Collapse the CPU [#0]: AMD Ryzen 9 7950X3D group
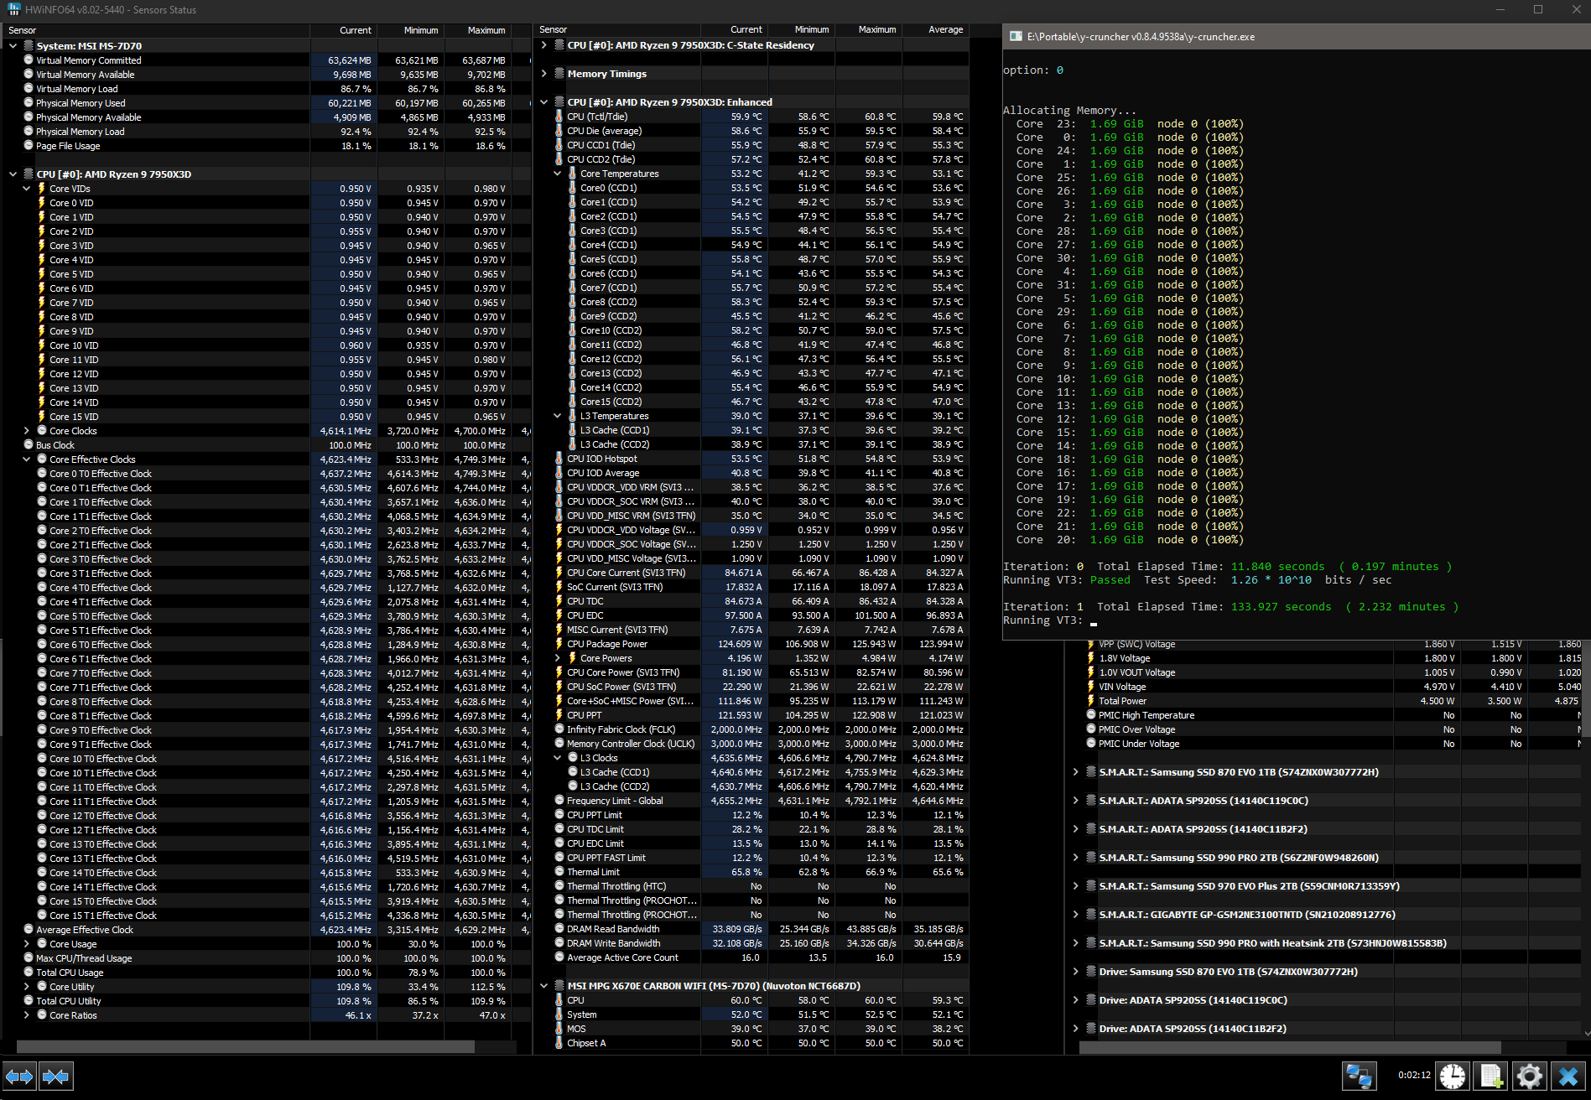This screenshot has height=1100, width=1591. coord(13,174)
